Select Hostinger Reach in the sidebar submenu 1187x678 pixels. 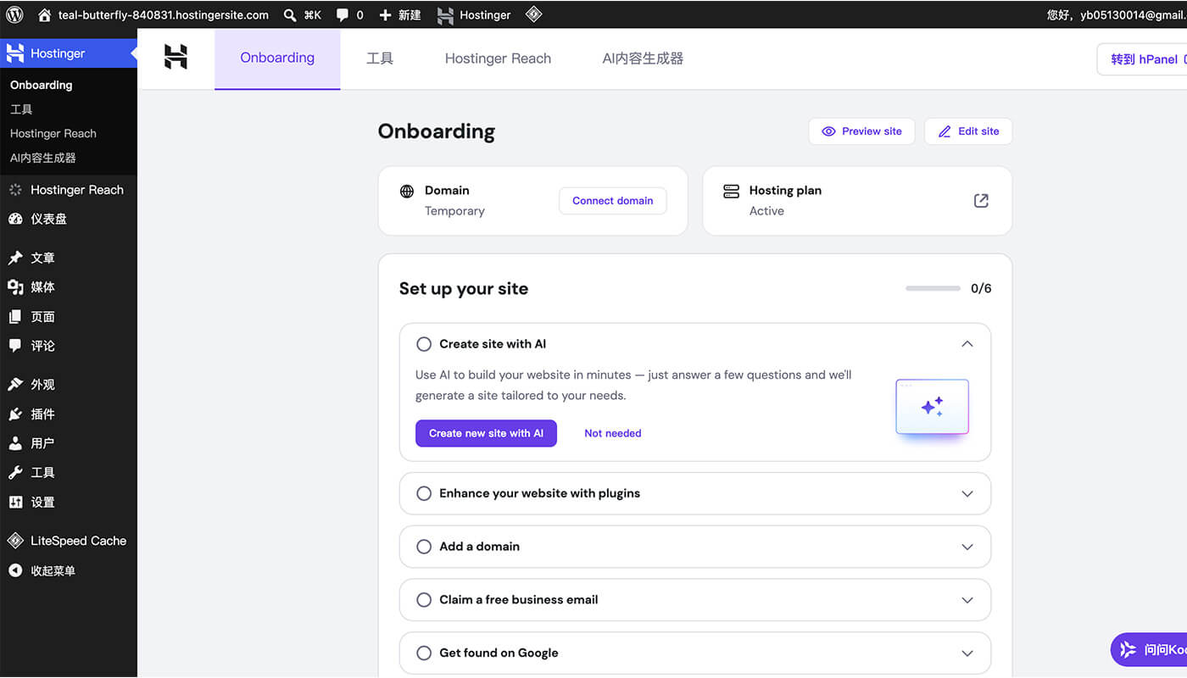(53, 133)
